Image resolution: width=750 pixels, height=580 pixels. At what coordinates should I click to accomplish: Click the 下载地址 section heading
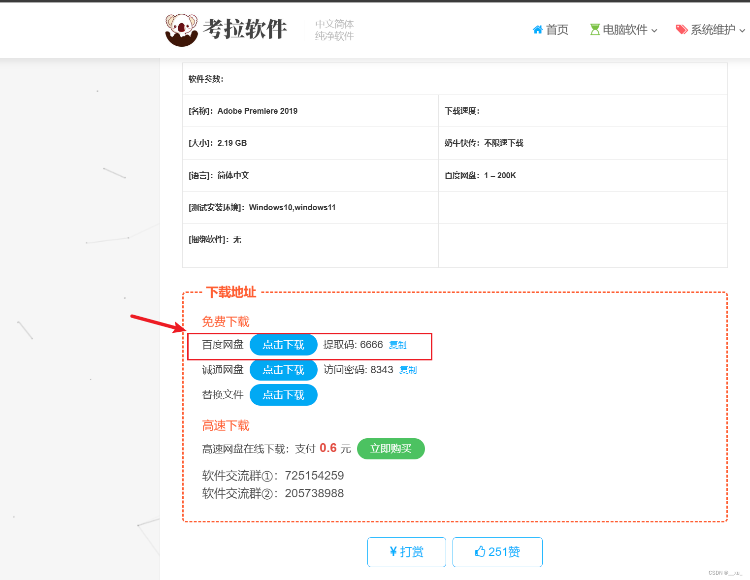231,292
